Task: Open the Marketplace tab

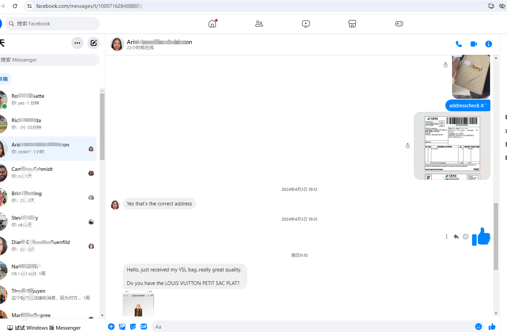Action: click(x=352, y=24)
